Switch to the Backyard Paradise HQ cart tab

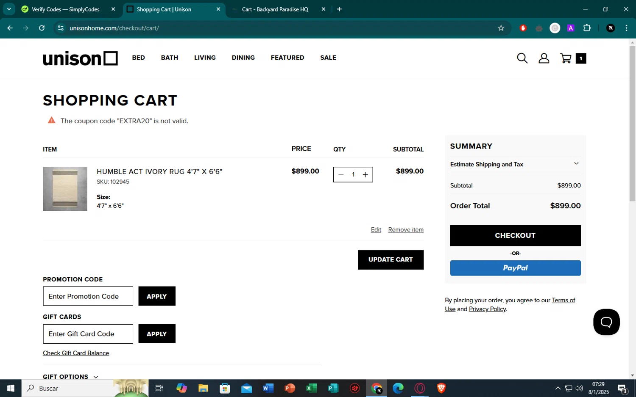coord(275,9)
